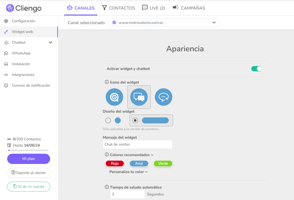Go to Configuración in sidebar
This screenshot has height=200, width=294.
click(29, 21)
